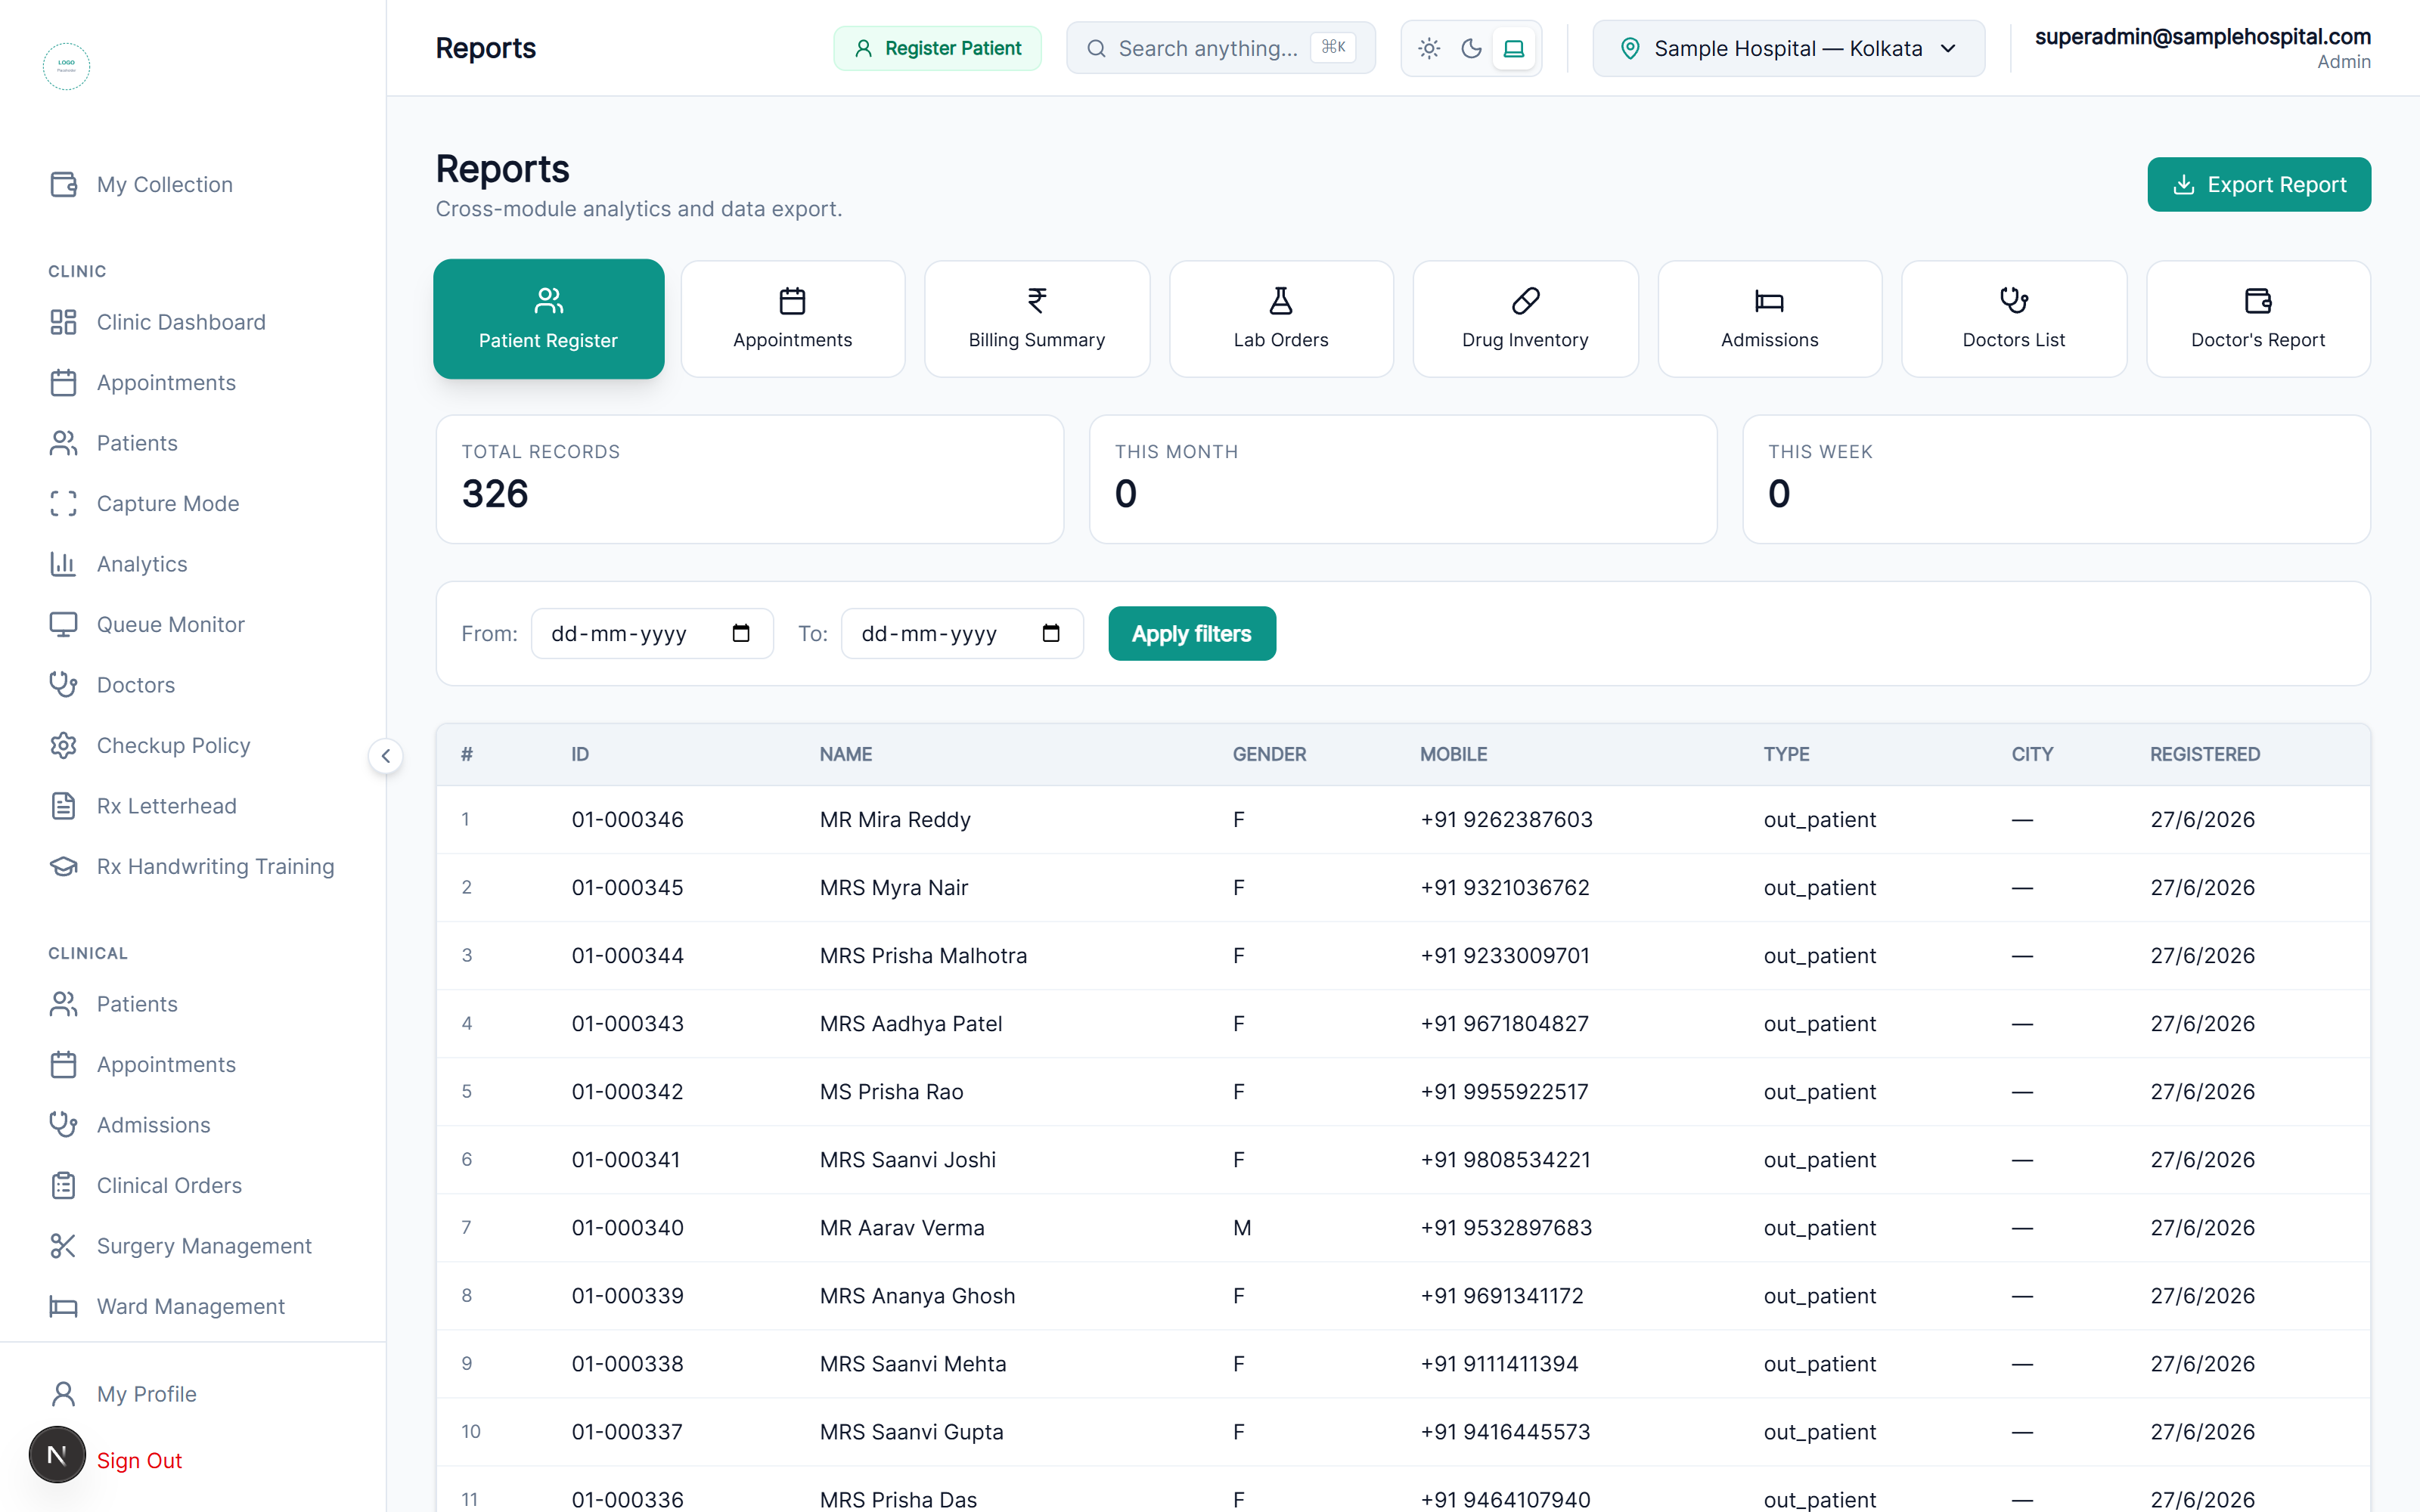Open Doctors stethoscope icon in sidebar
Screen dimensions: 2420x1512
coord(63,685)
